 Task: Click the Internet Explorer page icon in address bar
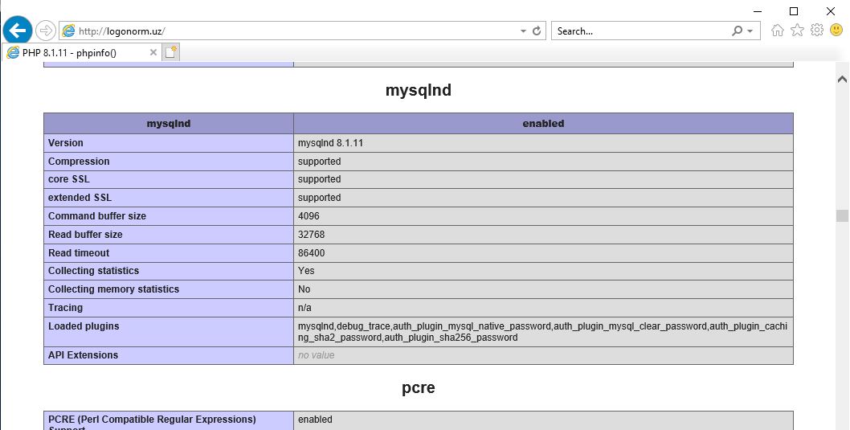coord(68,31)
